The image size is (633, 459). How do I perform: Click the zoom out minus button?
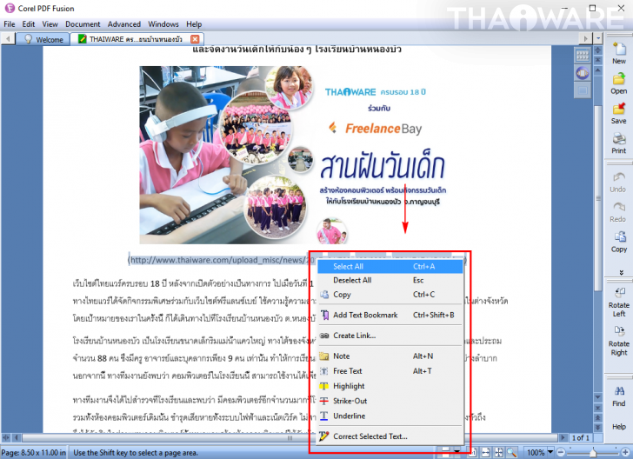(561, 453)
